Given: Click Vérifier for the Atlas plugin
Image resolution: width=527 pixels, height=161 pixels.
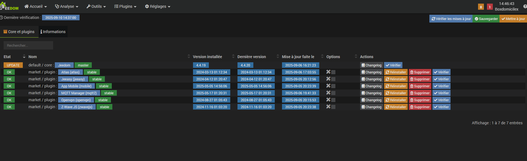Looking at the screenshot, I should pyautogui.click(x=441, y=72).
